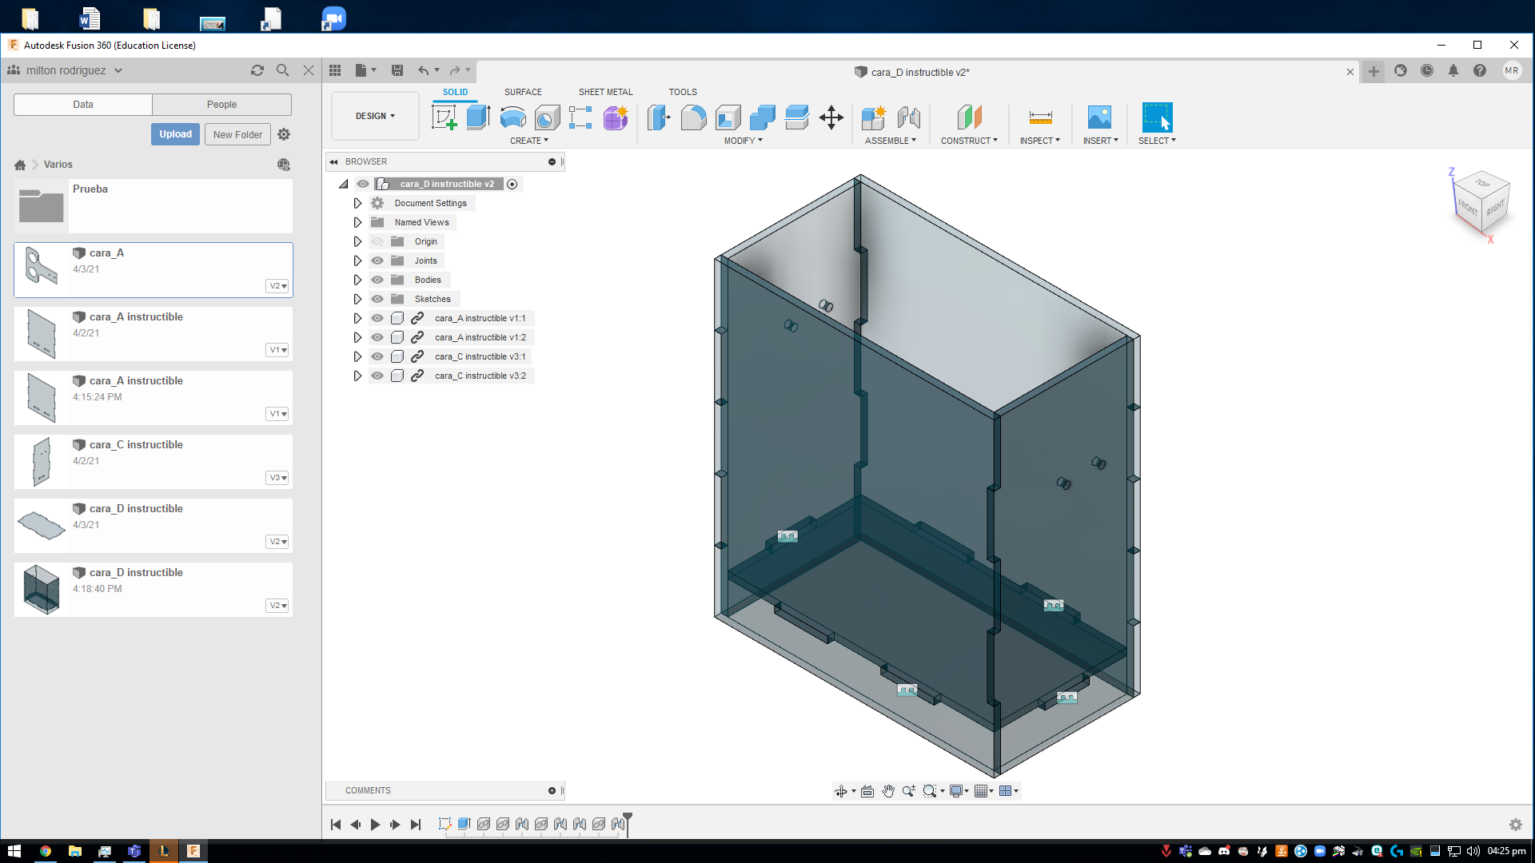The height and width of the screenshot is (863, 1535).
Task: Hide cara_C instructible v3:2 component
Action: point(377,376)
